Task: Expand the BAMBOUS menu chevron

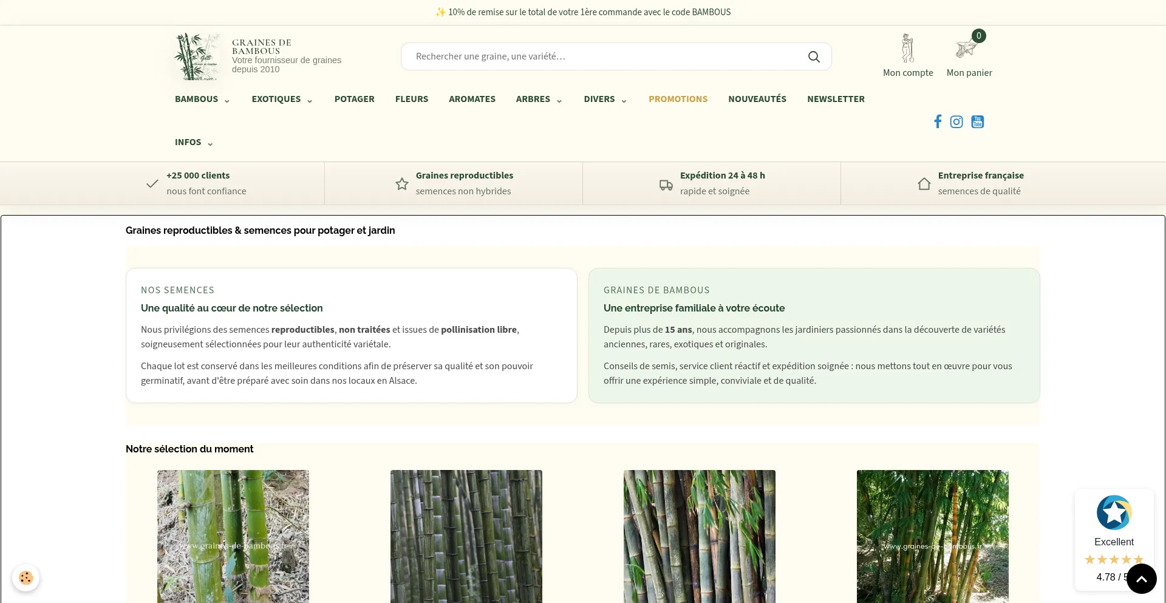Action: 227,101
